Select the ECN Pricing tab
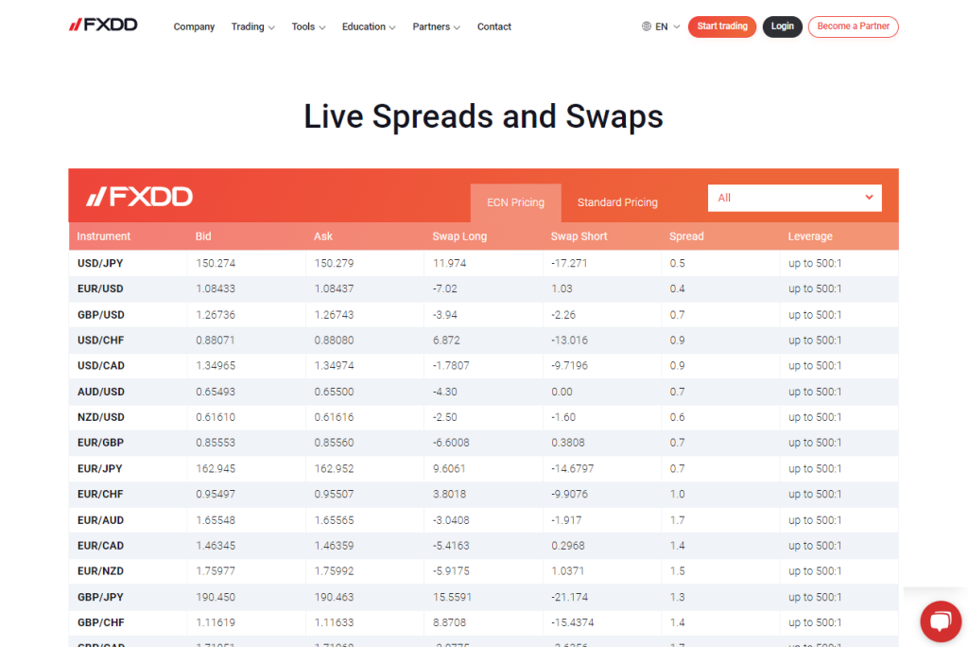The image size is (968, 647). pos(515,202)
